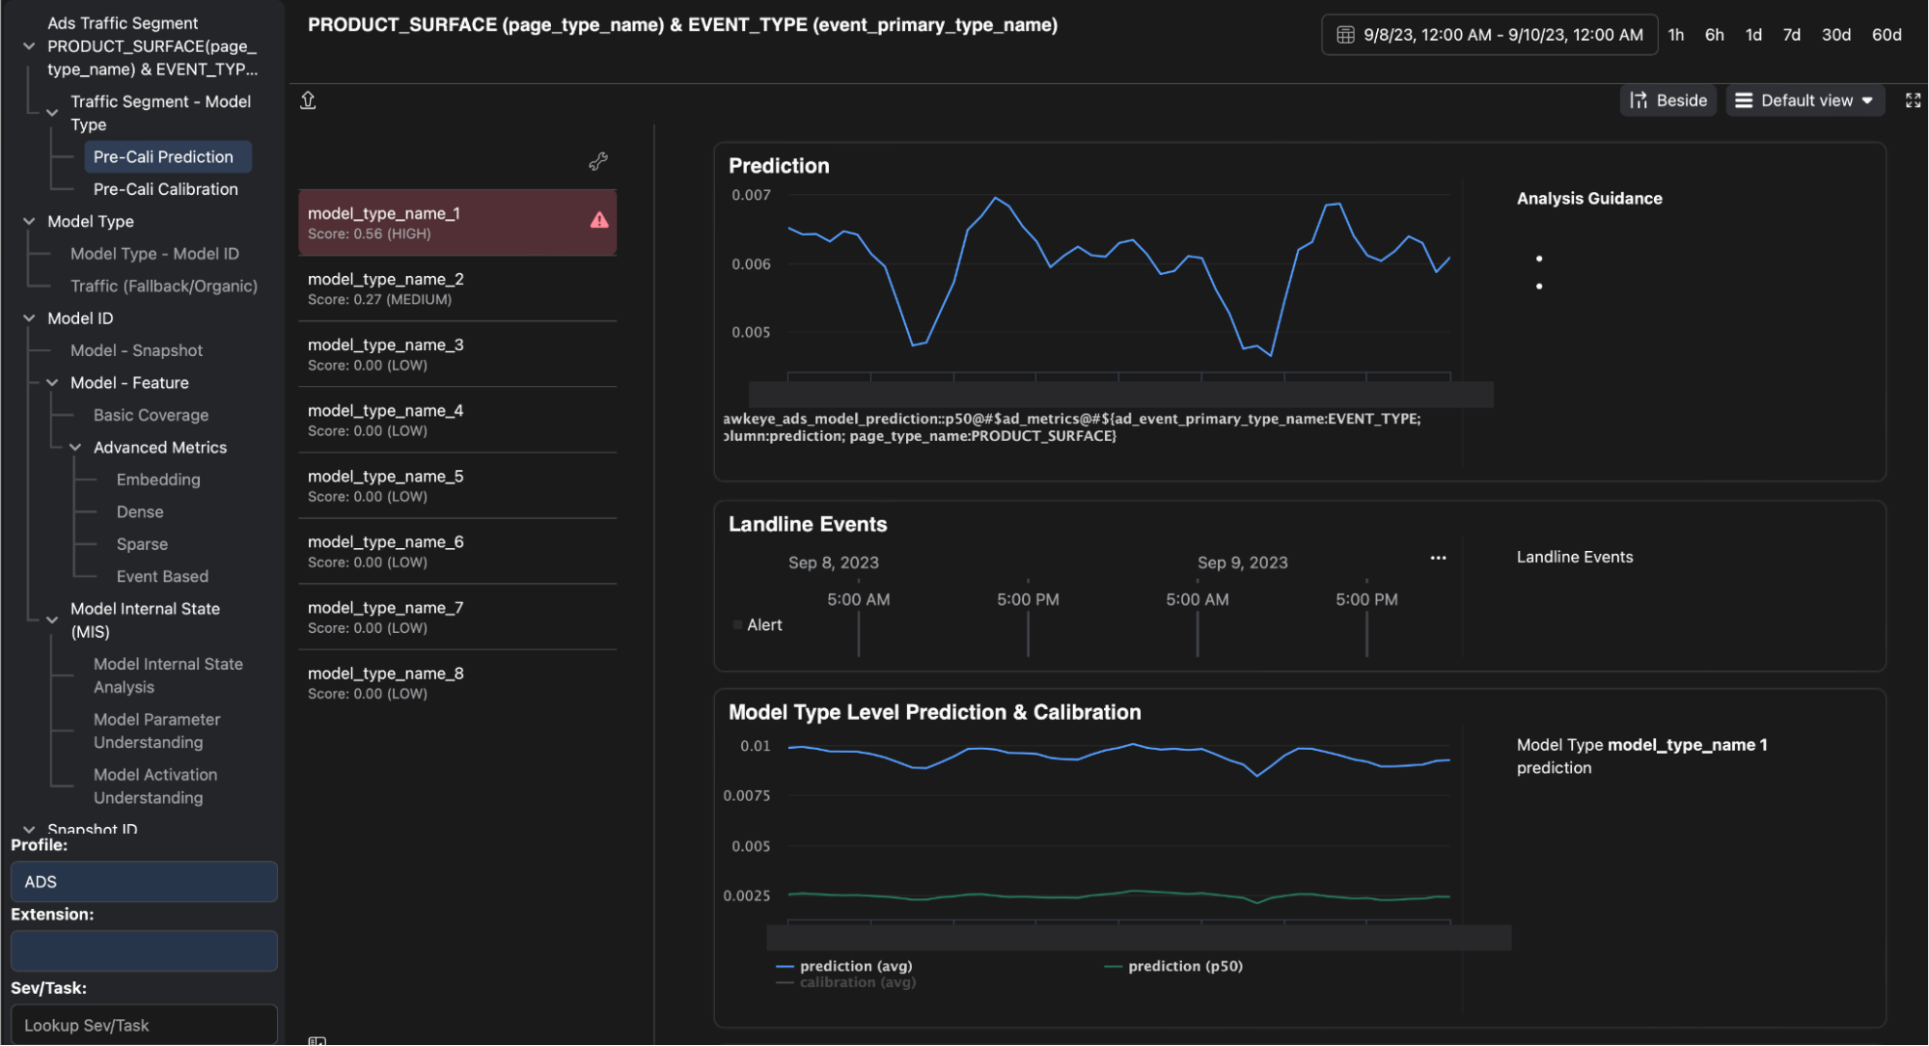Click the Lookup Sev/Task input field
The image size is (1929, 1046).
click(144, 1025)
